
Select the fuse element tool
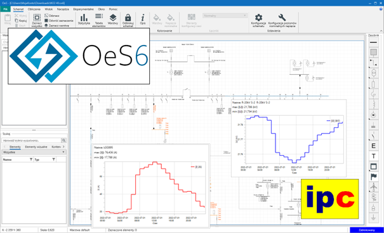(373, 84)
